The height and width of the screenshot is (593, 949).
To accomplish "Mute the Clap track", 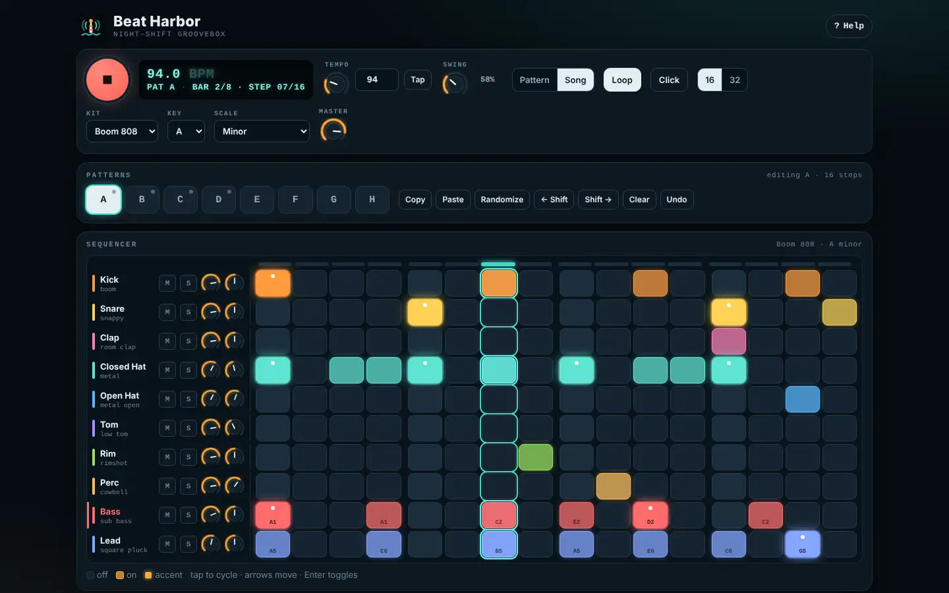I will coord(167,341).
